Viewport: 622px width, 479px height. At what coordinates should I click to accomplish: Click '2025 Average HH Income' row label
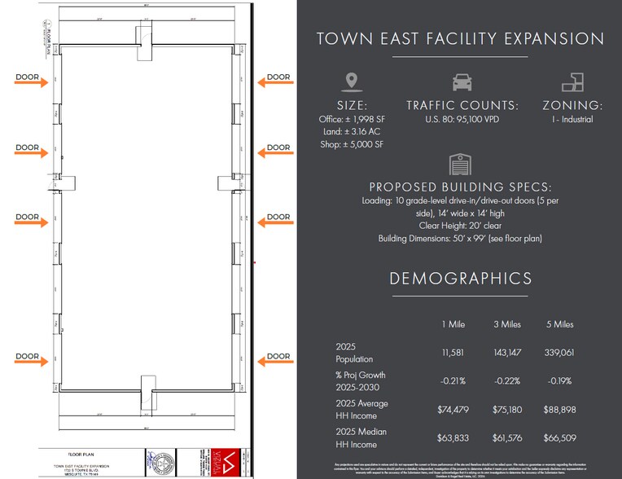[361, 410]
